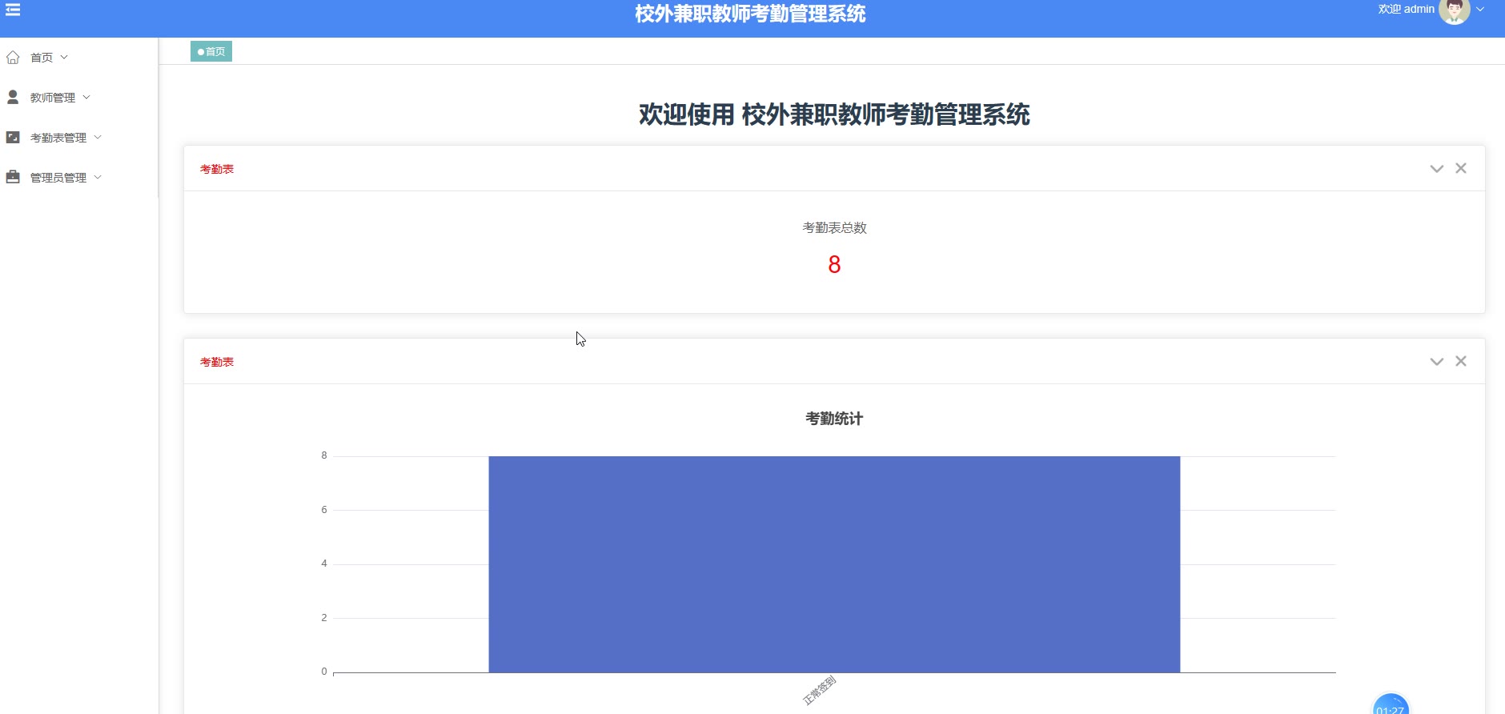Image resolution: width=1505 pixels, height=714 pixels.
Task: Click the administrator management briefcase icon
Action: click(13, 177)
